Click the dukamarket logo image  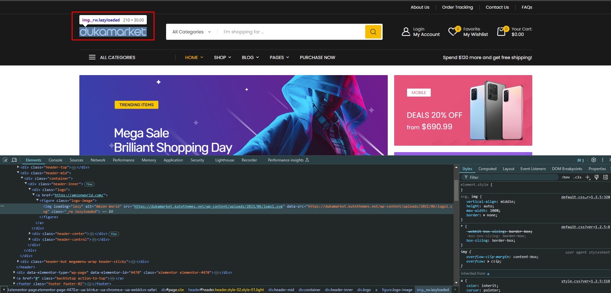tap(113, 32)
